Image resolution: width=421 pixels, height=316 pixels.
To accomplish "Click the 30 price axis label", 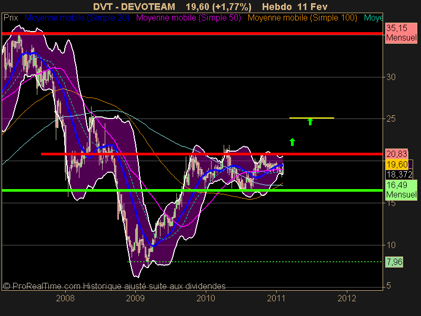I will (x=391, y=77).
